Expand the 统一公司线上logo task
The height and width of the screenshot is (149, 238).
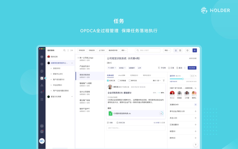[78, 58]
